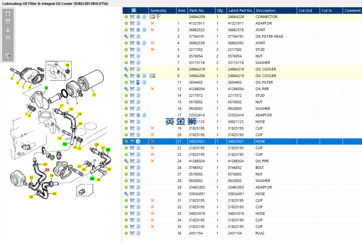
Task: Open the exclamation note bubble for 2486A209
Action: pos(158,16)
